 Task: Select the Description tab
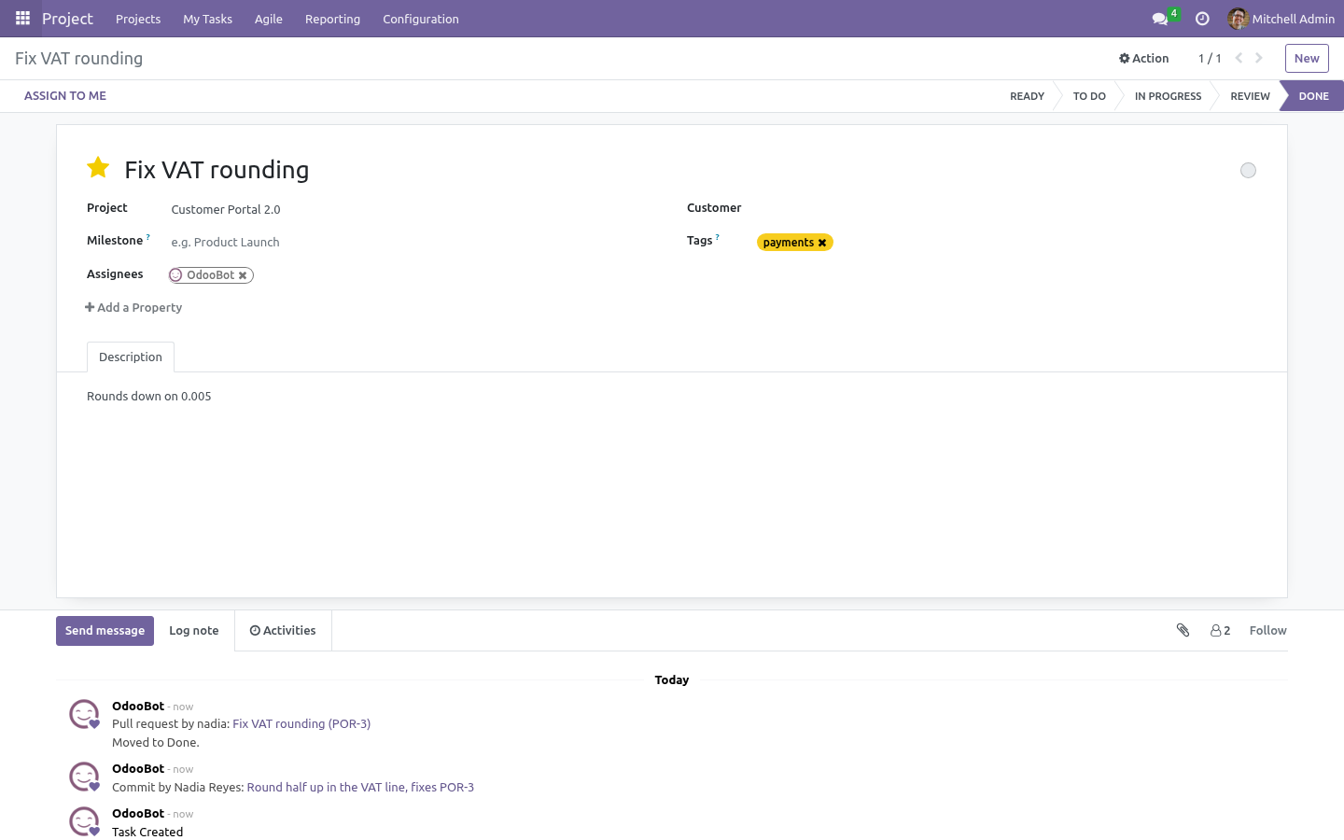[x=131, y=357]
